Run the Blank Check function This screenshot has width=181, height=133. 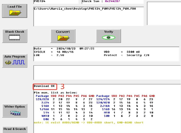(15, 36)
